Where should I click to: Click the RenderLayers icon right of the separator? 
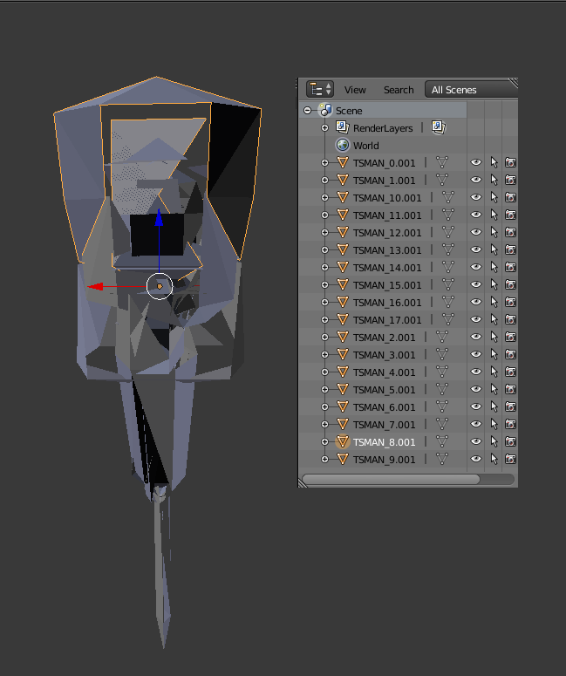point(438,128)
